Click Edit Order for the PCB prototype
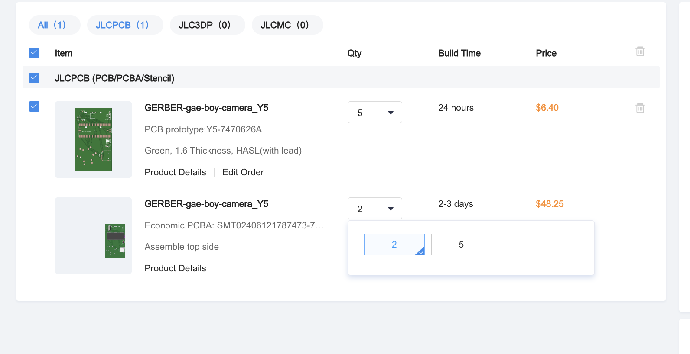 click(x=243, y=172)
